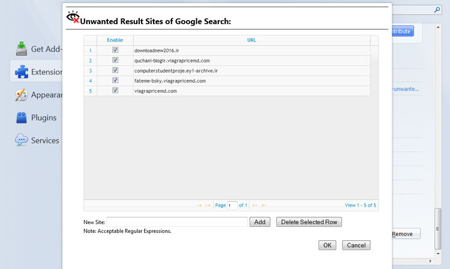Click Delete Selected Row button

(x=309, y=222)
